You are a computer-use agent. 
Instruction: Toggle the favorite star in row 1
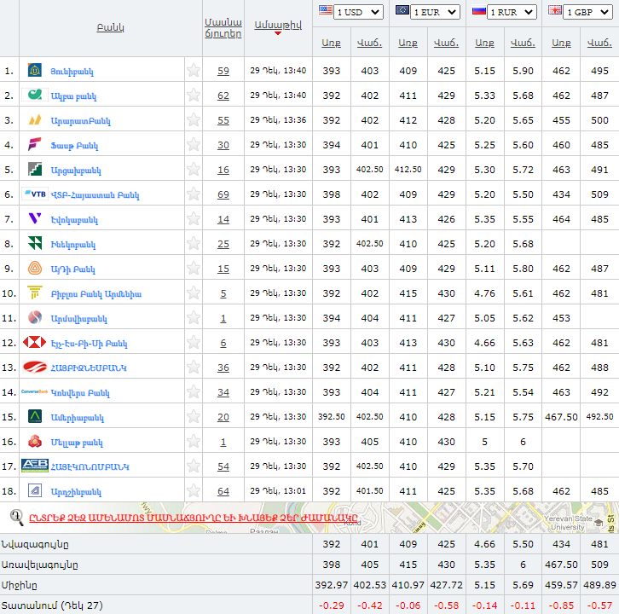pos(194,71)
